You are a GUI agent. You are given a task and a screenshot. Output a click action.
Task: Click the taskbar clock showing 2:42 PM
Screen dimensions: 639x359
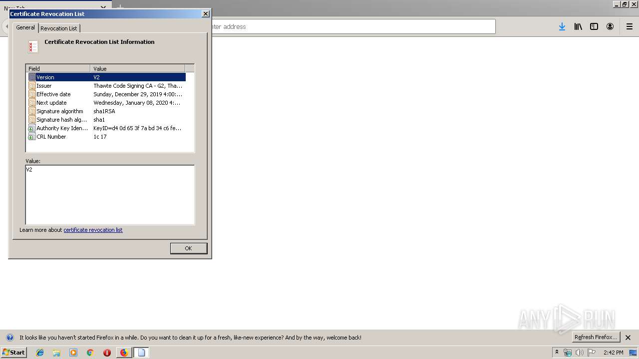[613, 353]
